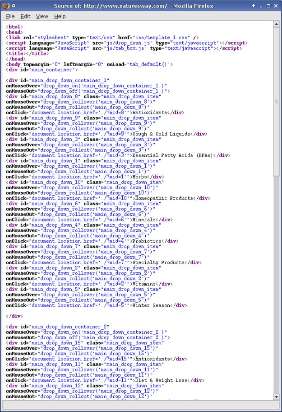Image resolution: width=282 pixels, height=412 pixels.
Task: Click the scrollbar up arrow
Action: click(276, 24)
